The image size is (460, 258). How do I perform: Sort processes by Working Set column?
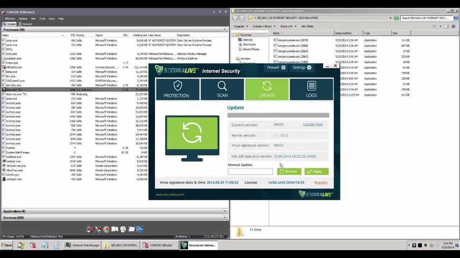pos(140,35)
